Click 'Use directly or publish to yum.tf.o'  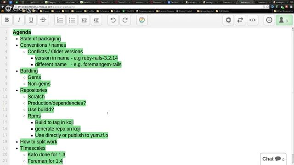point(72,135)
